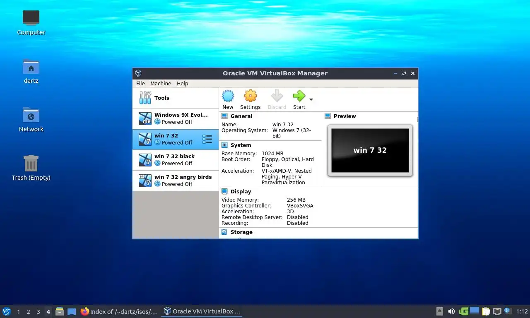Click the win 7 32 black OS icon
The image size is (530, 318).
coord(145,160)
